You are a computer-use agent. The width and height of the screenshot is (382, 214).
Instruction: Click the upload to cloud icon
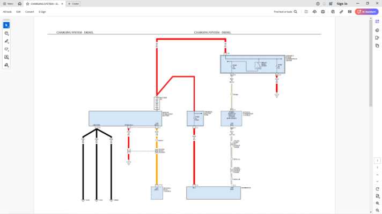click(314, 12)
